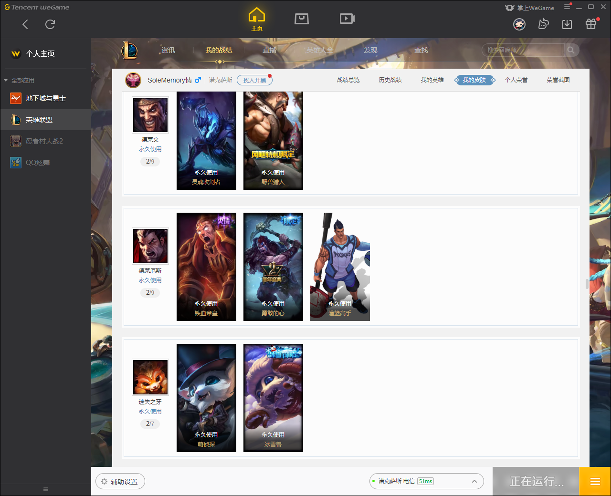The image size is (611, 496).
Task: Open the friends chat icon
Action: [x=543, y=24]
